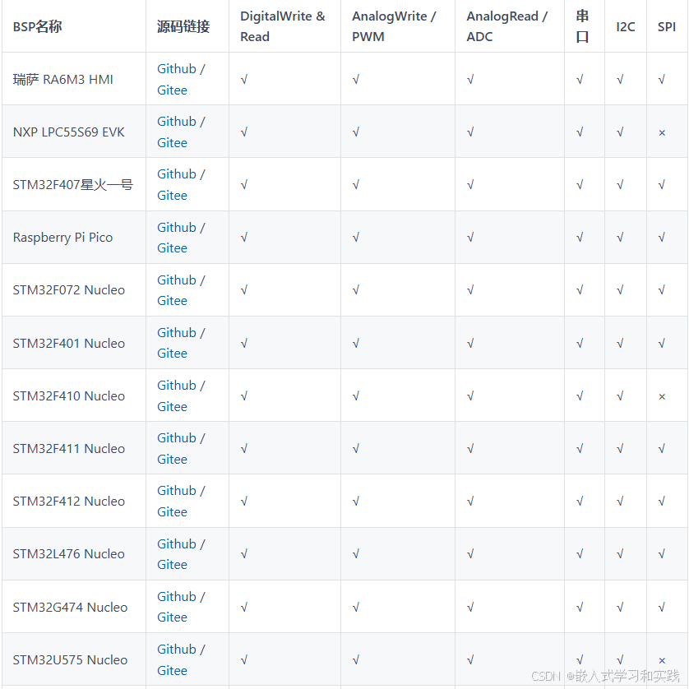
Task: Click SPI check mark for STM32L476 Nucleo
Action: point(661,554)
